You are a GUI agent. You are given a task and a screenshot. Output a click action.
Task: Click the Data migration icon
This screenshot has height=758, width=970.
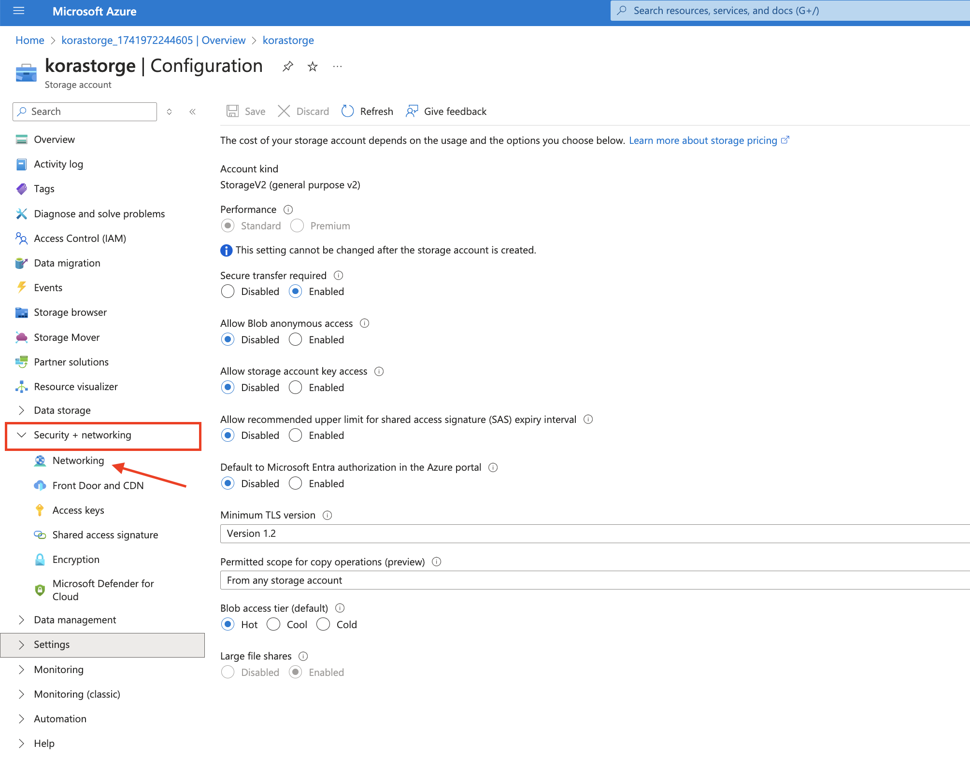[21, 263]
